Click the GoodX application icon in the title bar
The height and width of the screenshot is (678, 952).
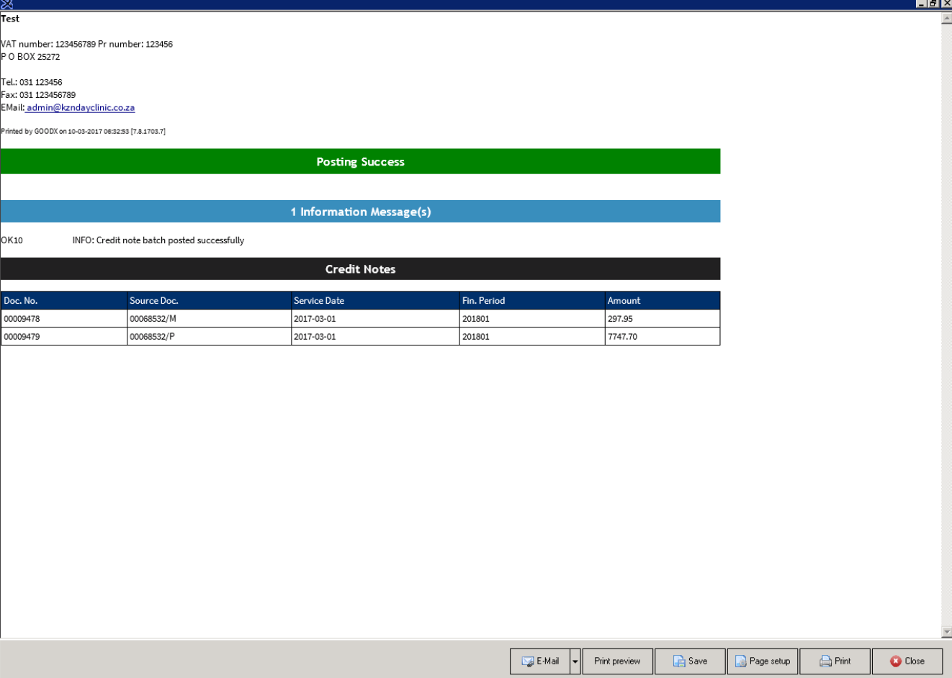(6, 4)
